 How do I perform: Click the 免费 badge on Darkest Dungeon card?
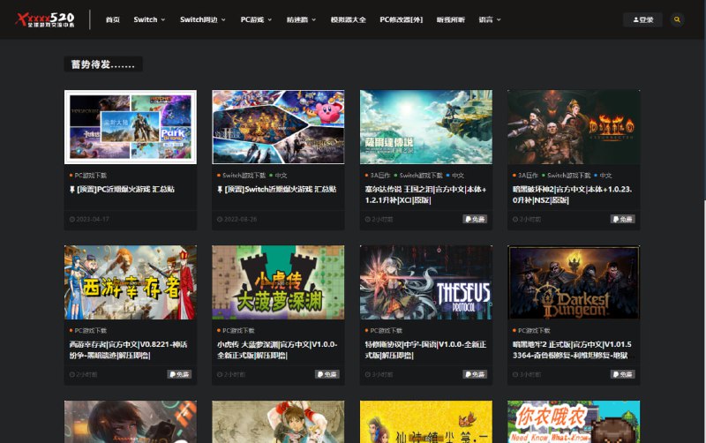pos(622,374)
